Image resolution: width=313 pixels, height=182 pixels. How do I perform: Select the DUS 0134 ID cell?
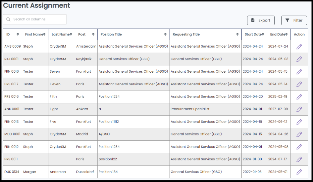(x=13, y=172)
